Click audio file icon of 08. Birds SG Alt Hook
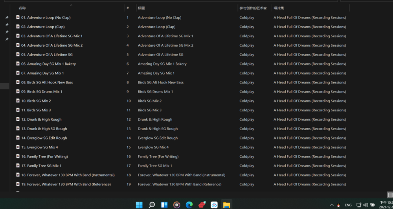This screenshot has height=209, width=393. 18,82
